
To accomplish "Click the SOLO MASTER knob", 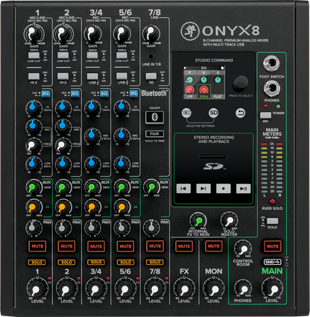I will click(229, 220).
